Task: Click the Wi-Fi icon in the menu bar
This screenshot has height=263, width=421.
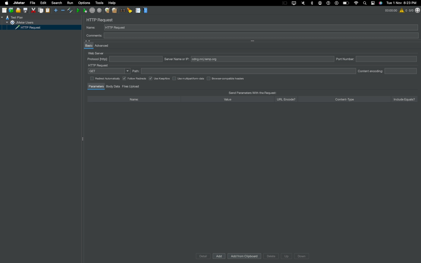Action: pyautogui.click(x=356, y=3)
